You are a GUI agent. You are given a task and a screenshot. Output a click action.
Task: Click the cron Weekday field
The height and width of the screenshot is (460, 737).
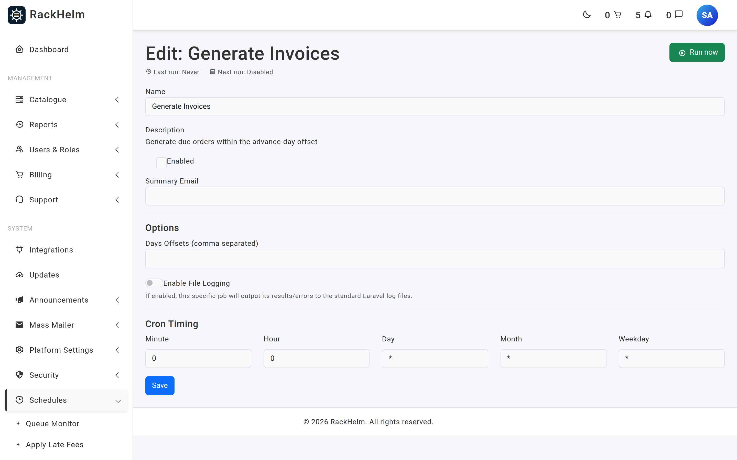[x=671, y=358]
